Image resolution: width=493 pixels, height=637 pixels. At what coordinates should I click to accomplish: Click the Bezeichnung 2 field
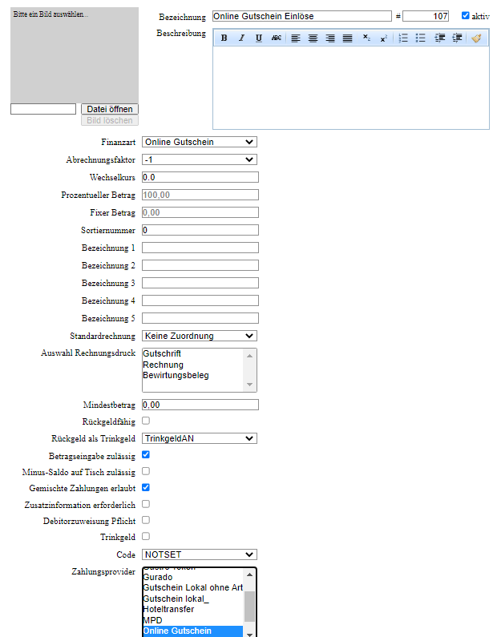[x=200, y=265]
